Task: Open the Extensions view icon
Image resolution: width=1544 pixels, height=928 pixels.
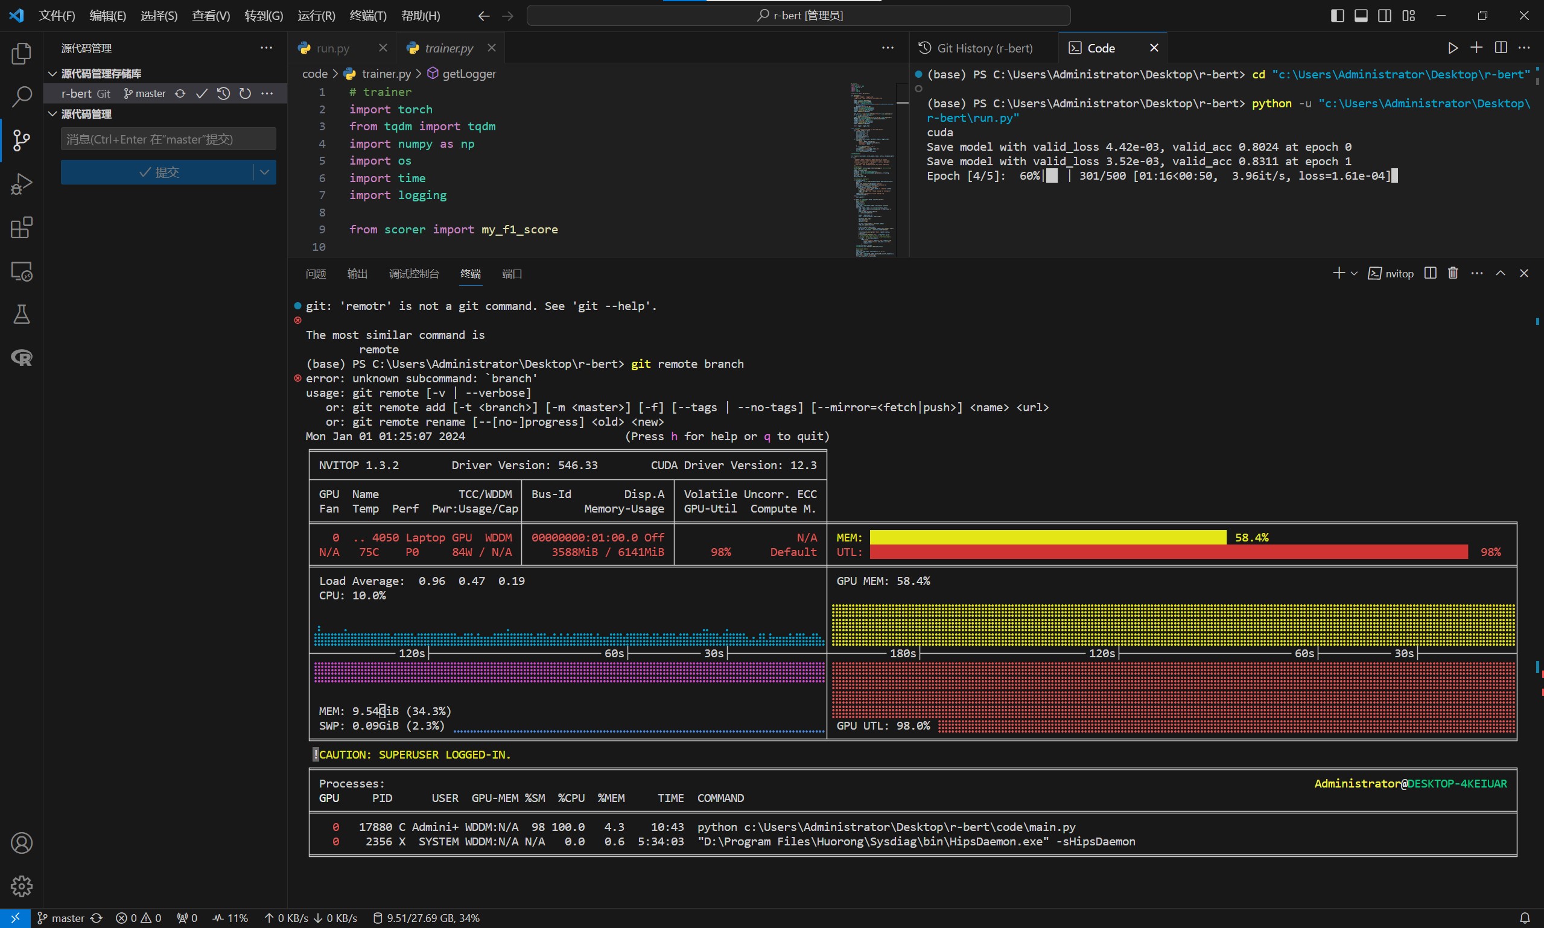Action: [21, 227]
